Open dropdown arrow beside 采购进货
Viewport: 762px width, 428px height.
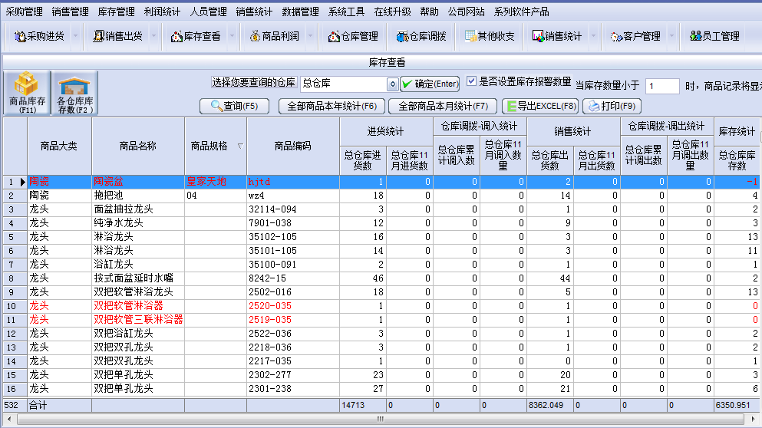[x=74, y=36]
